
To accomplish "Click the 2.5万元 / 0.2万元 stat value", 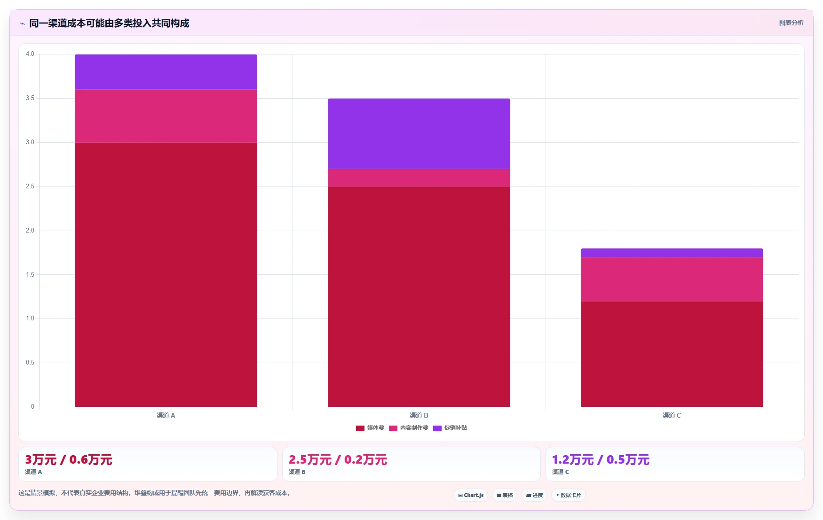I will [338, 460].
